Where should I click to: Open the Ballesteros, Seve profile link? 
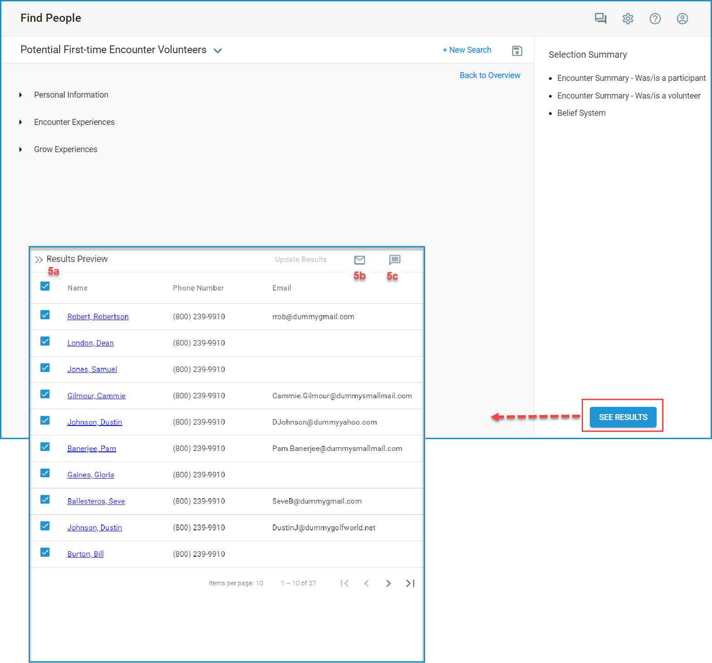[96, 501]
